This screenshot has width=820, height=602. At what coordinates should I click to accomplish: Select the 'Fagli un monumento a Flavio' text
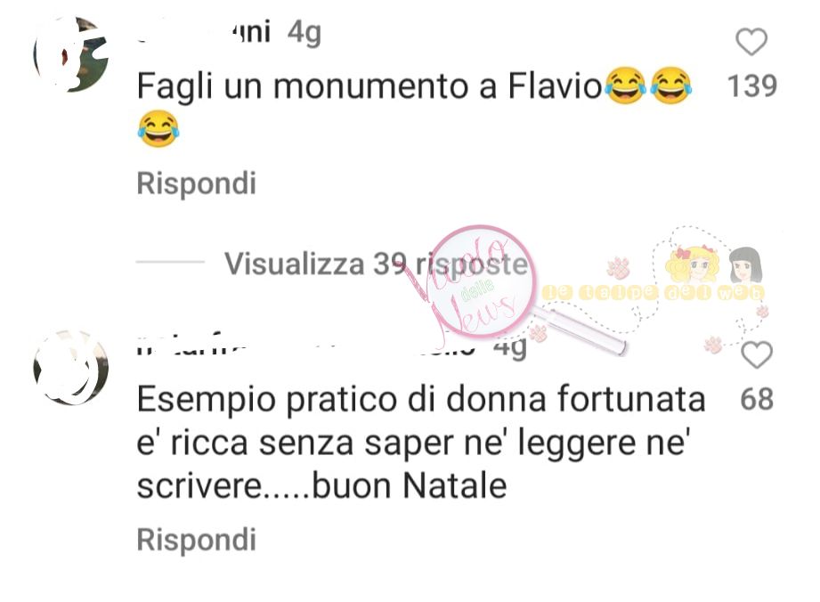pyautogui.click(x=369, y=86)
